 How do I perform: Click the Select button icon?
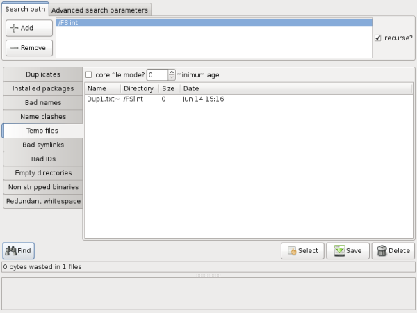(x=293, y=251)
